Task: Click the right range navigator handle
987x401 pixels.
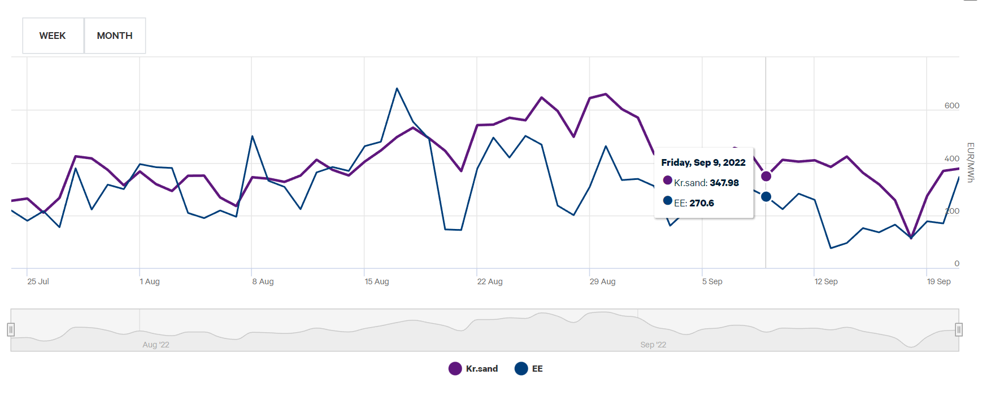Action: point(958,329)
